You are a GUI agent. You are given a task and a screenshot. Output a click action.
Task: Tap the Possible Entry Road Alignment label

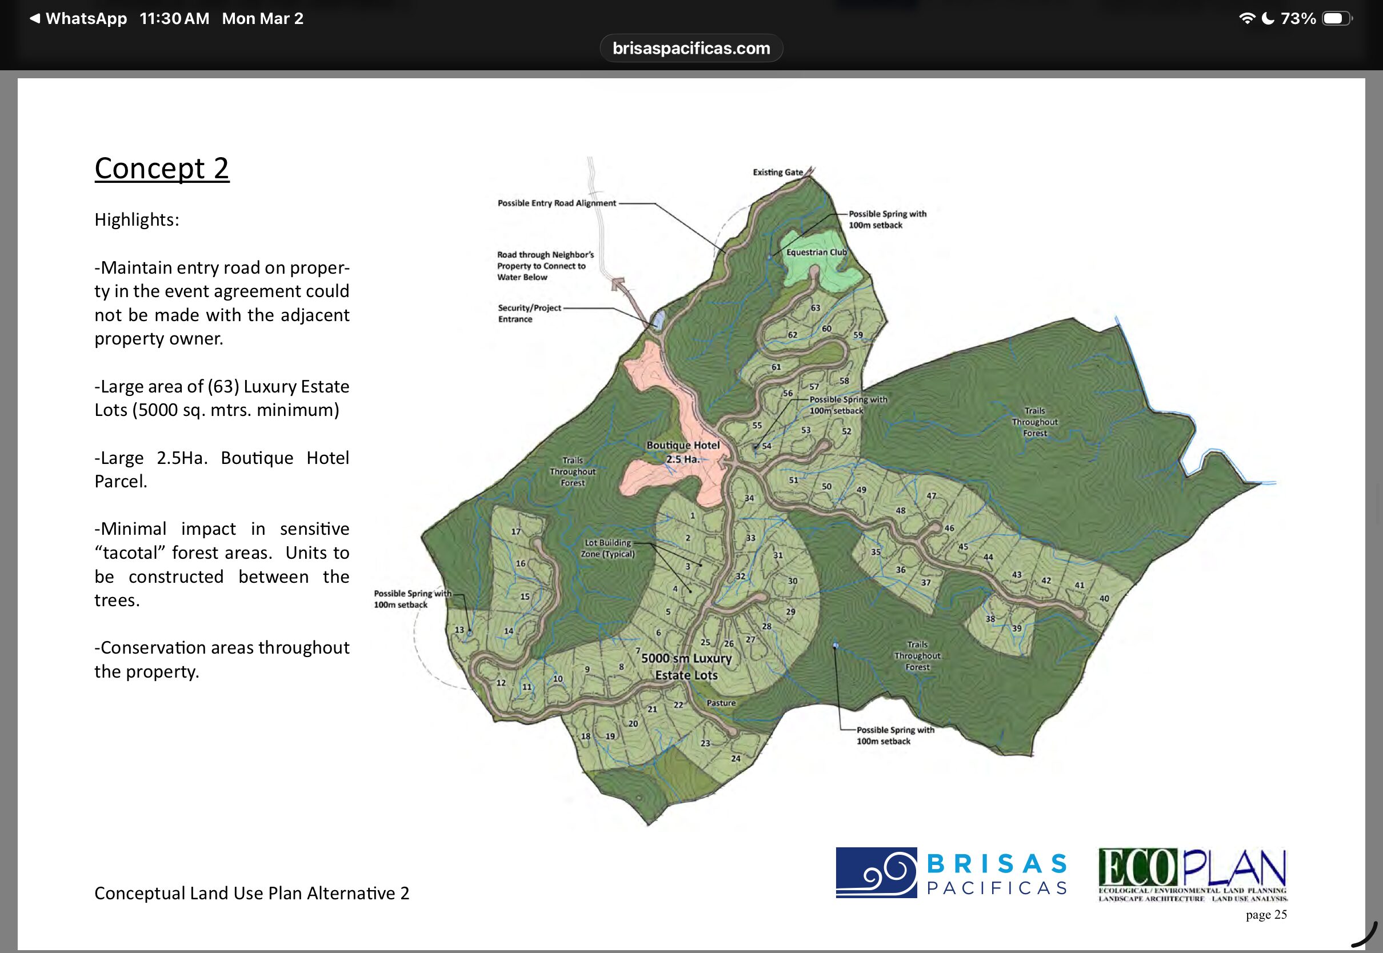pos(557,203)
